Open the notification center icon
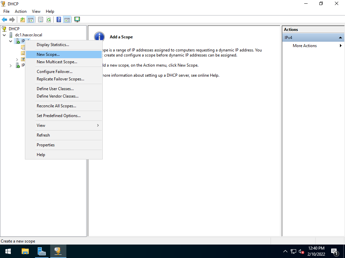The image size is (345, 258). (335, 252)
